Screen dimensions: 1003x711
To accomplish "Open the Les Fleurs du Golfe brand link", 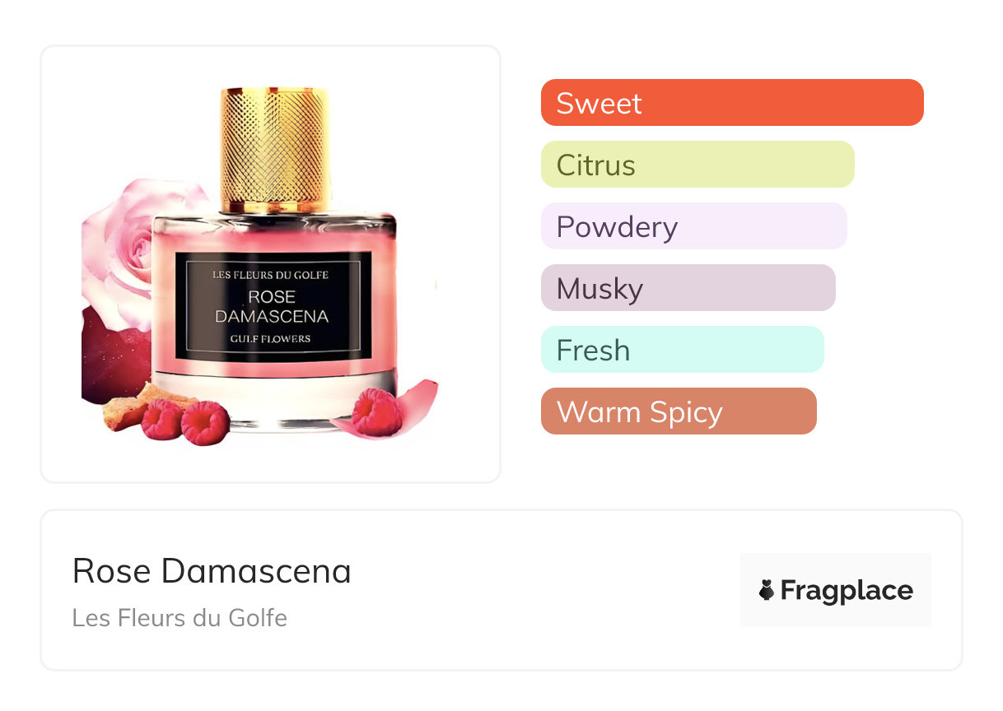I will pos(180,617).
